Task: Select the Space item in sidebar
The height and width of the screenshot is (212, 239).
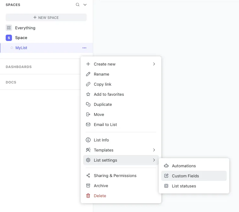Action: [21, 38]
